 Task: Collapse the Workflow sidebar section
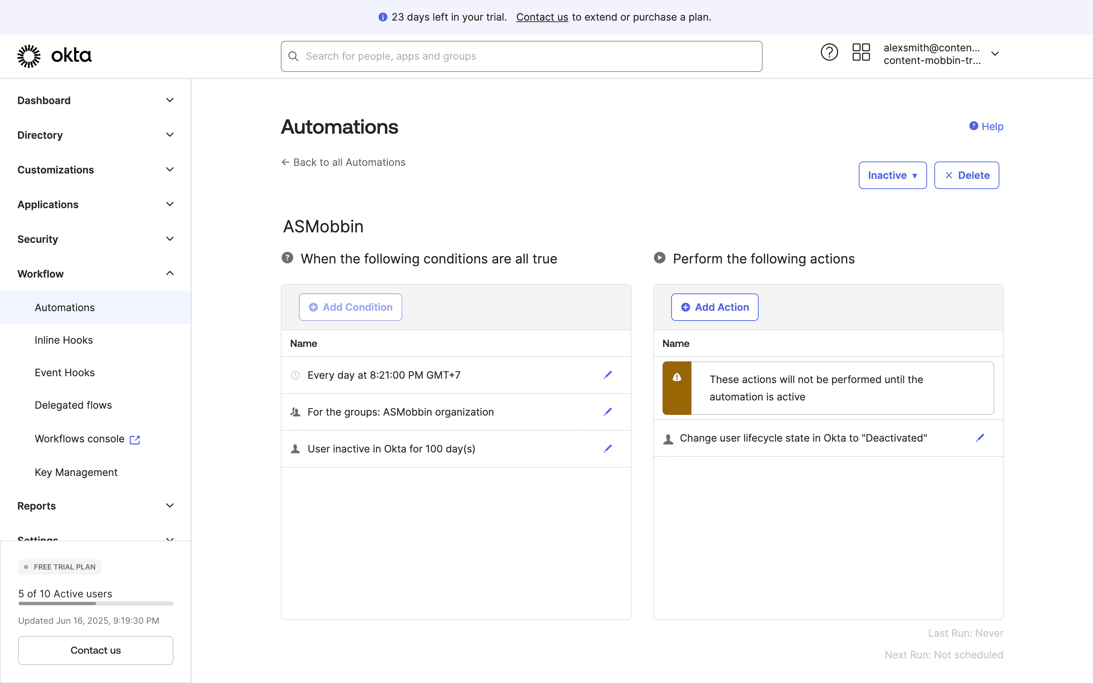pos(95,274)
